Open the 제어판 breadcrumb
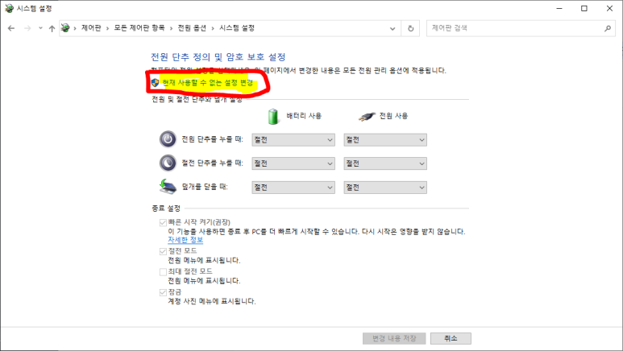 pyautogui.click(x=91, y=28)
